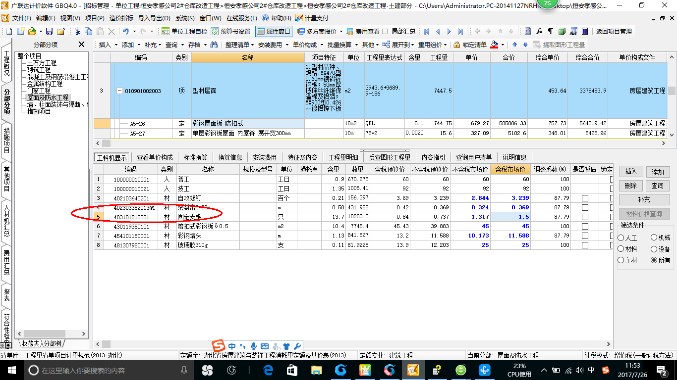
Task: Enable the 局部汇总 checkbox
Action: point(385,31)
